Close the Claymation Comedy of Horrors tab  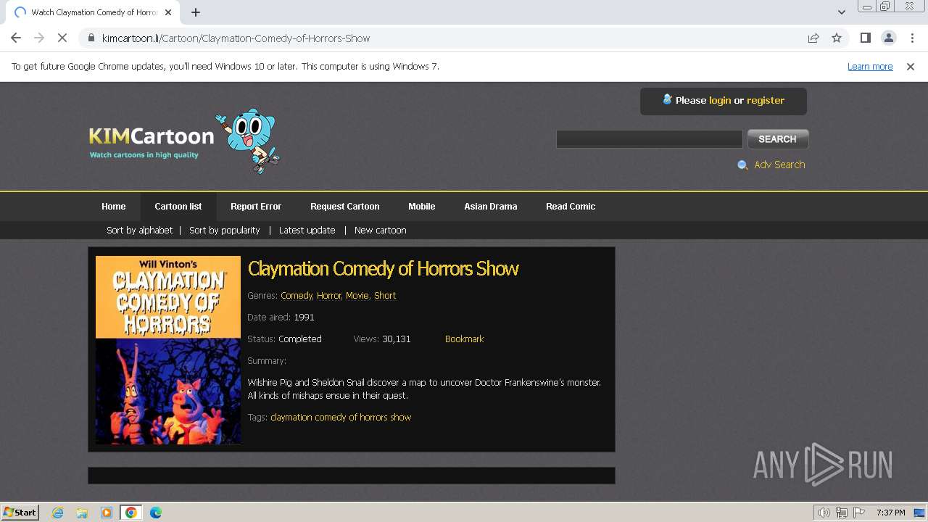(168, 12)
